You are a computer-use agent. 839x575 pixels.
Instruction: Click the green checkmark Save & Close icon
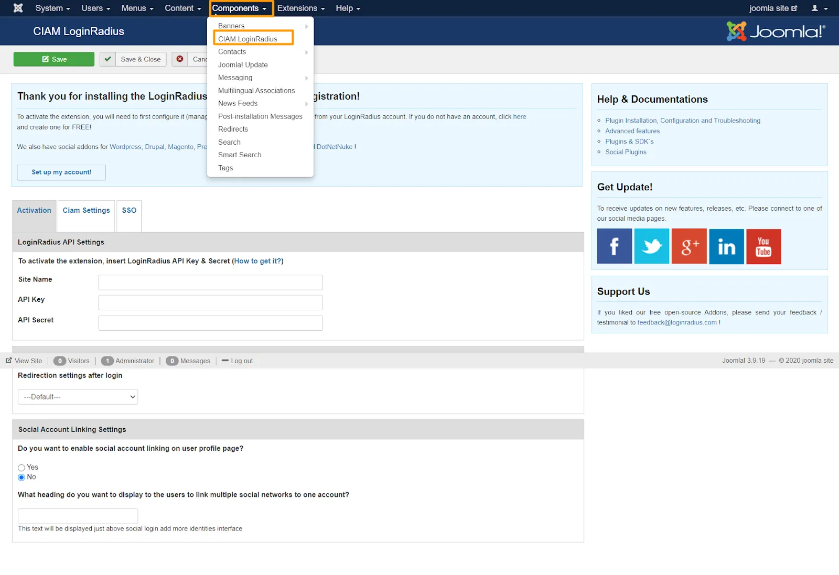[x=107, y=59]
